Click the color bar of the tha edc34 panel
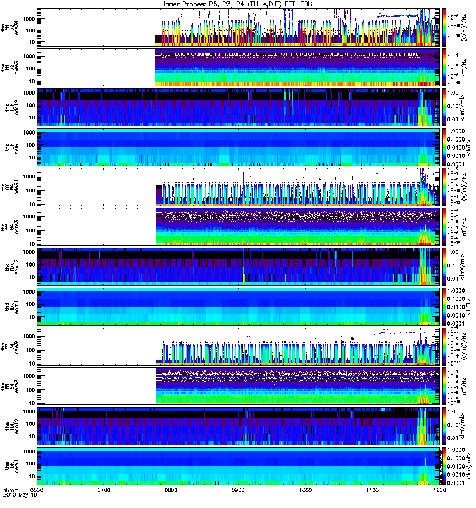This screenshot has width=476, height=508. pos(444,27)
